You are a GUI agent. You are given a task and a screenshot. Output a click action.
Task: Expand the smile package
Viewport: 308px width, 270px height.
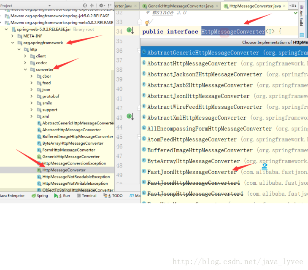(31, 103)
